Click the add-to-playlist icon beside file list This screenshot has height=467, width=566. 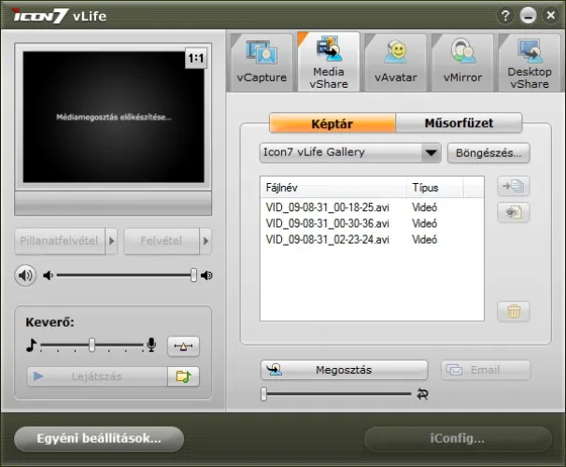pos(513,186)
